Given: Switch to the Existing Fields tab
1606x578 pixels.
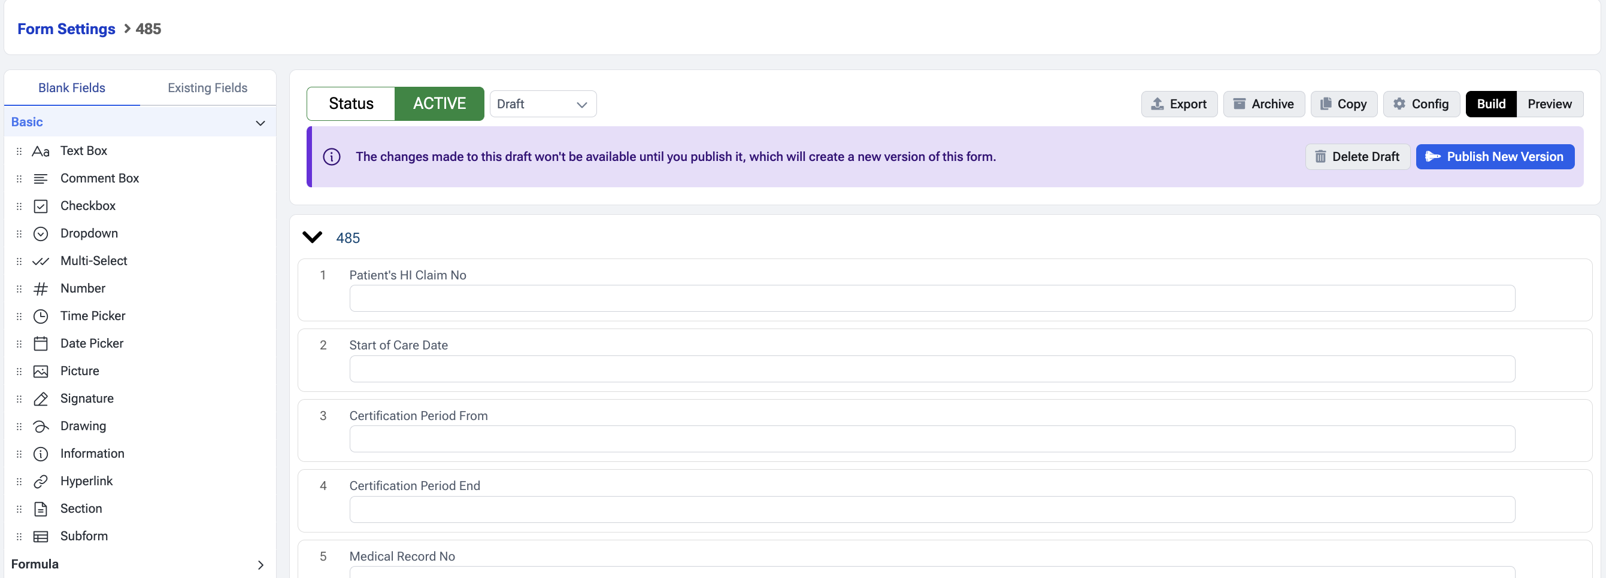Looking at the screenshot, I should tap(207, 88).
